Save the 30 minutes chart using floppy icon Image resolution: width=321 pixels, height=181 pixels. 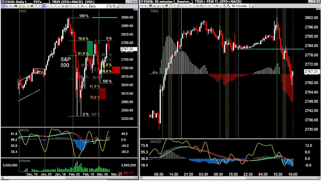coord(150,6)
